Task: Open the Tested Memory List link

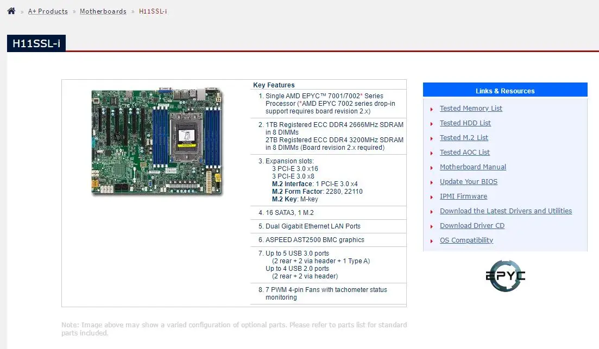Action: coord(471,109)
